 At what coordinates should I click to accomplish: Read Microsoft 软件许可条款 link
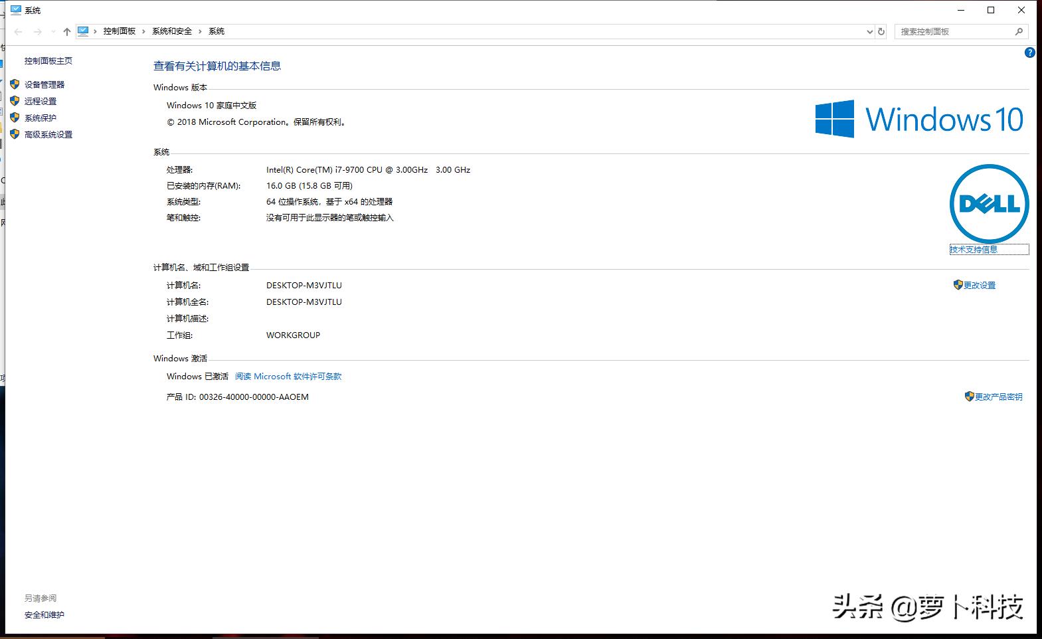[288, 377]
